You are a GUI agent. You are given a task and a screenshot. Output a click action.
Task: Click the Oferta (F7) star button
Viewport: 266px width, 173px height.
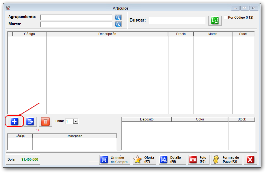[144, 160]
